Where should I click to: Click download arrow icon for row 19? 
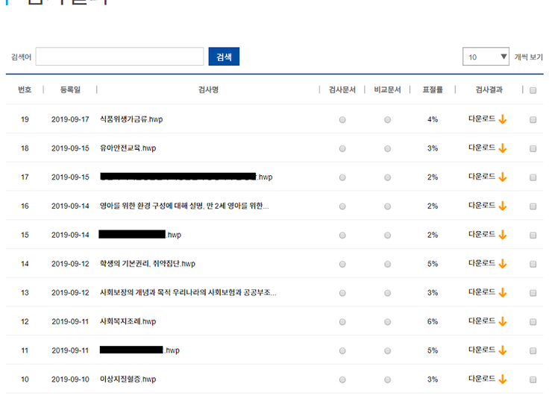click(503, 119)
